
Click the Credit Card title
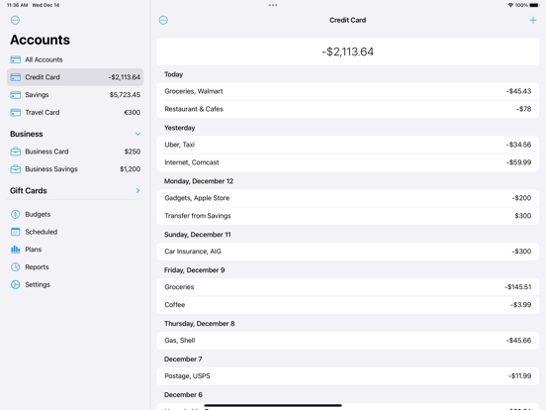348,20
